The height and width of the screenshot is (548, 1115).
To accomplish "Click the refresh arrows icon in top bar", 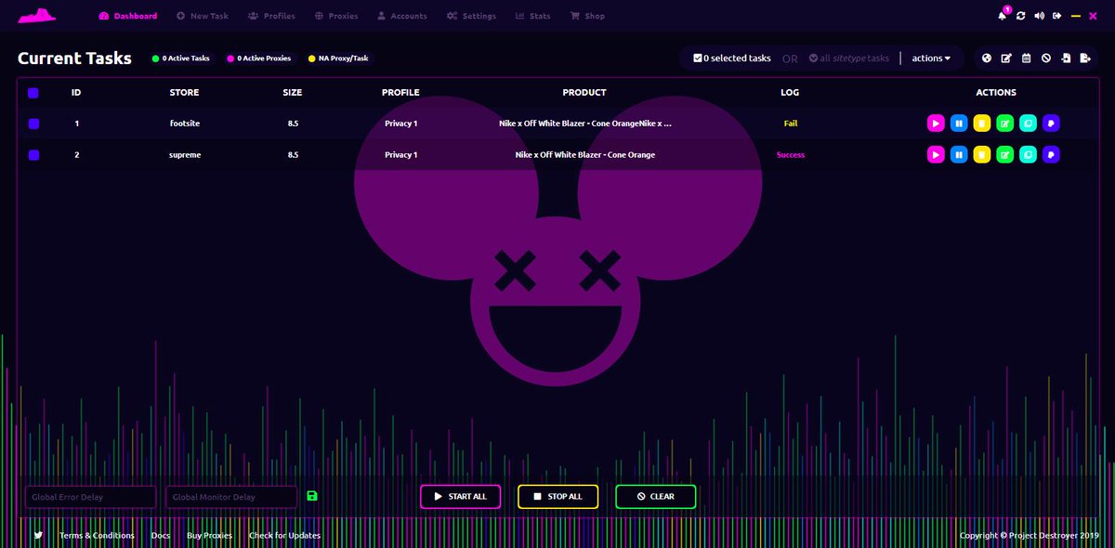I will 1021,16.
